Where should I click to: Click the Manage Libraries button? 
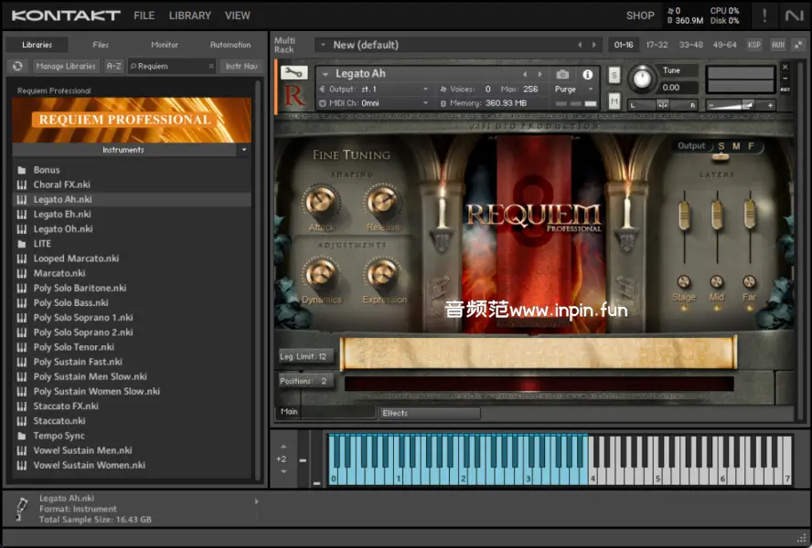(66, 67)
